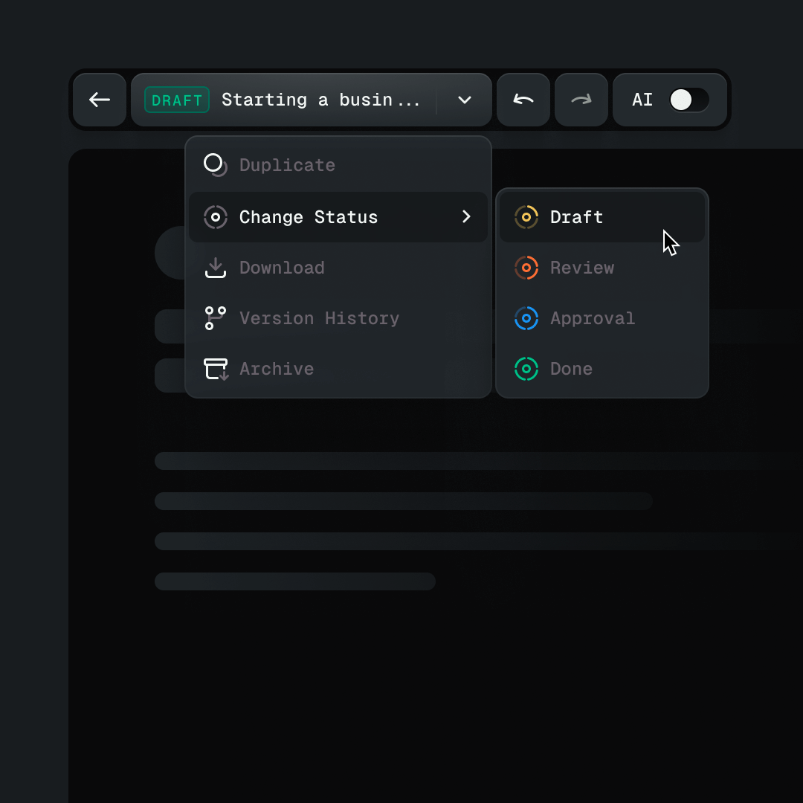The height and width of the screenshot is (803, 803).
Task: Click the Version History branch icon
Action: click(215, 318)
